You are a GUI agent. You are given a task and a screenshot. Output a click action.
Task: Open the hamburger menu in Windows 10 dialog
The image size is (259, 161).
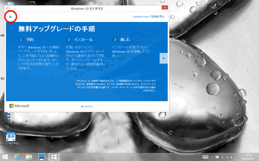point(10,17)
